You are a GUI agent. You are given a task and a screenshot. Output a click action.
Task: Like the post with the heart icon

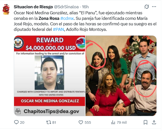[x=81, y=122]
